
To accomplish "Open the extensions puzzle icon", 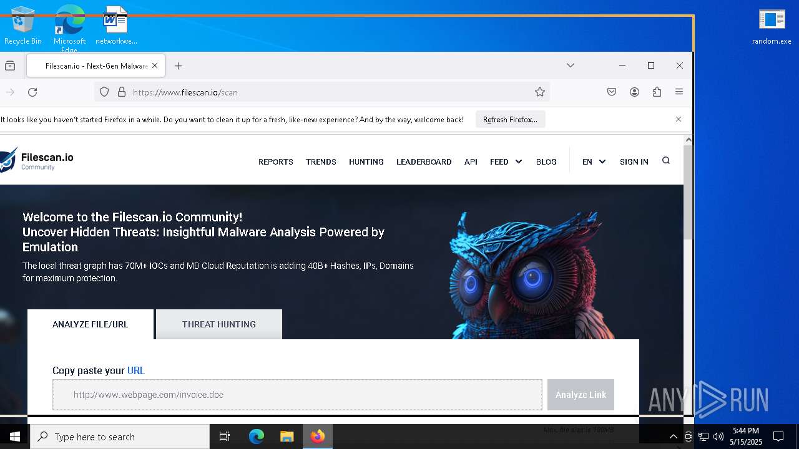I will coord(657,92).
